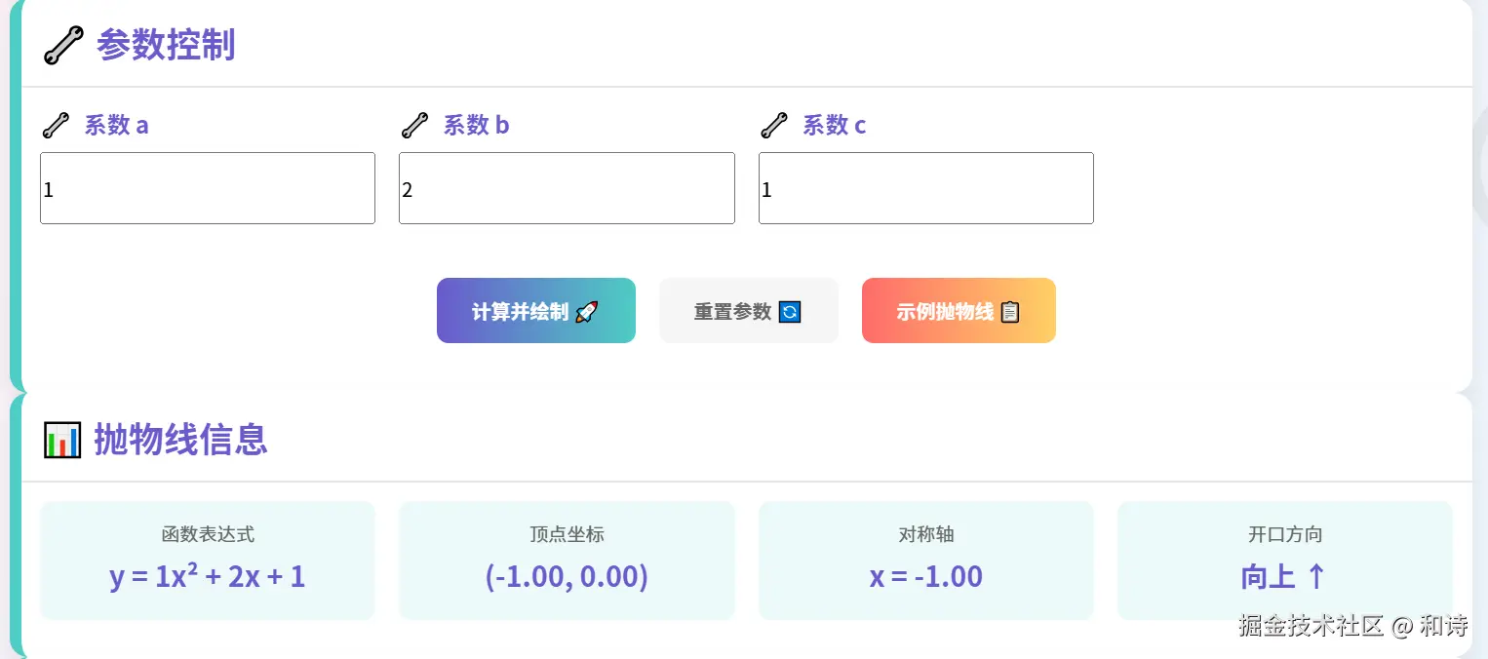Load an example via 示例抛物线 button
Image resolution: width=1488 pixels, height=659 pixels.
945,311
